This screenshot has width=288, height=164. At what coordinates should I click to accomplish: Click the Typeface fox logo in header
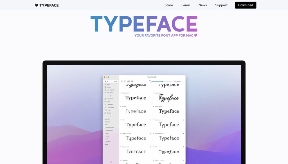(37, 5)
